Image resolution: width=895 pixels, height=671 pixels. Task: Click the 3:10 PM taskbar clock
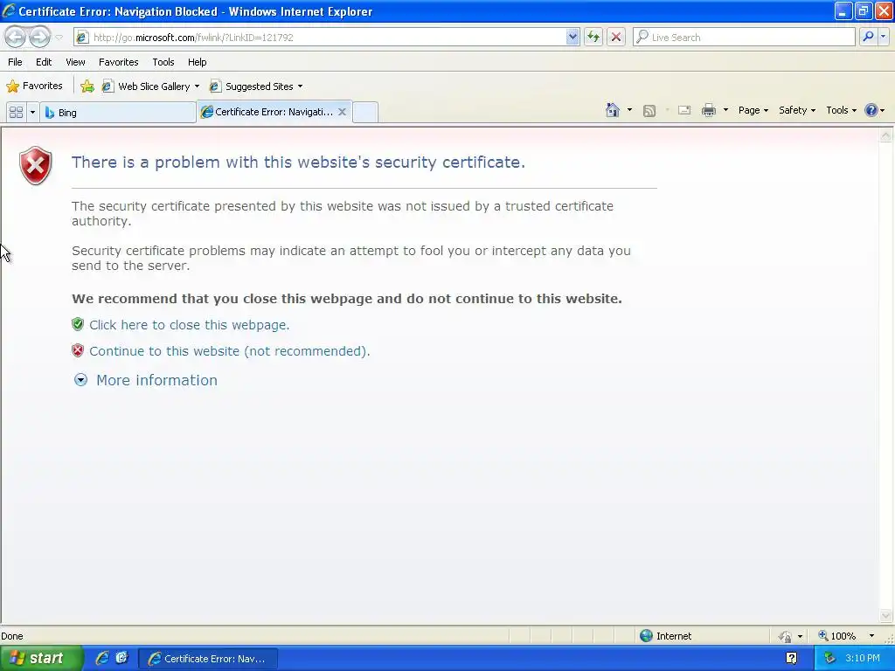pyautogui.click(x=863, y=658)
